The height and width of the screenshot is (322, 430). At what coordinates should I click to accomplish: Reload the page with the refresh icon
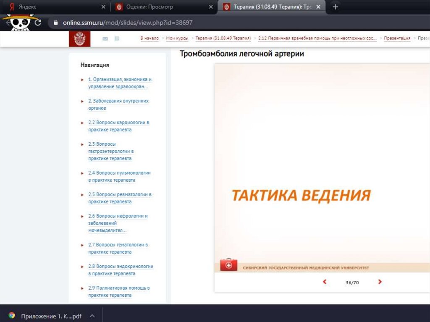pos(38,23)
